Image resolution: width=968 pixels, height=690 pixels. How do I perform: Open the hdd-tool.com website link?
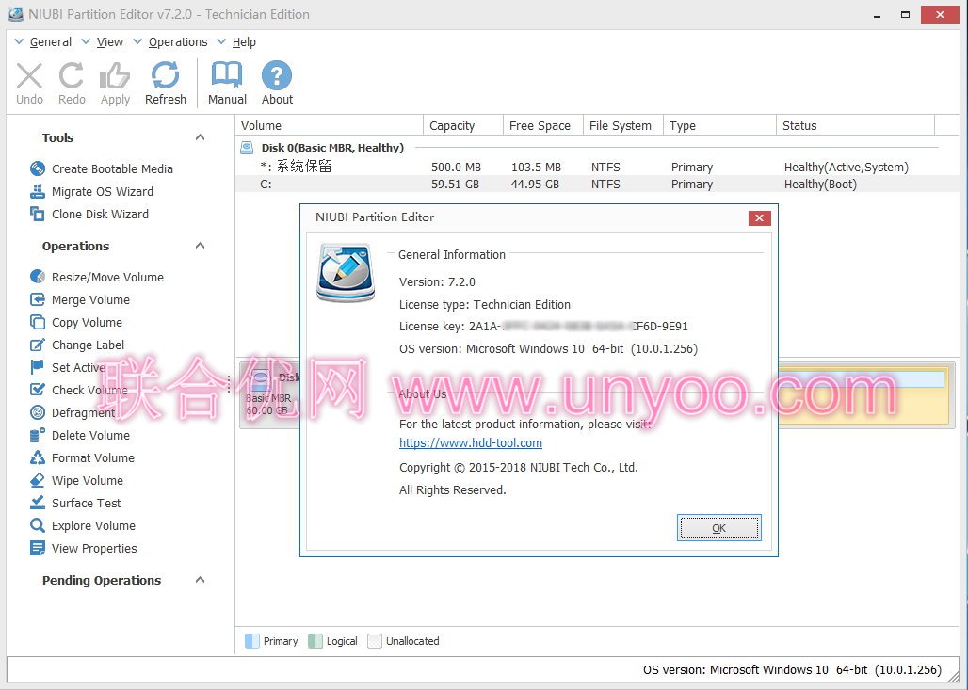coord(471,442)
